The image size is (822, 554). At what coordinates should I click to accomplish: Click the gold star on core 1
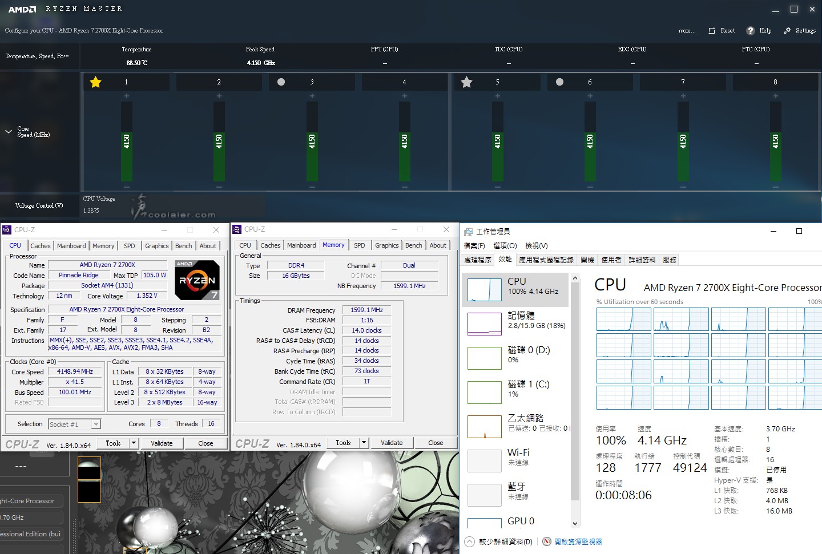[95, 82]
